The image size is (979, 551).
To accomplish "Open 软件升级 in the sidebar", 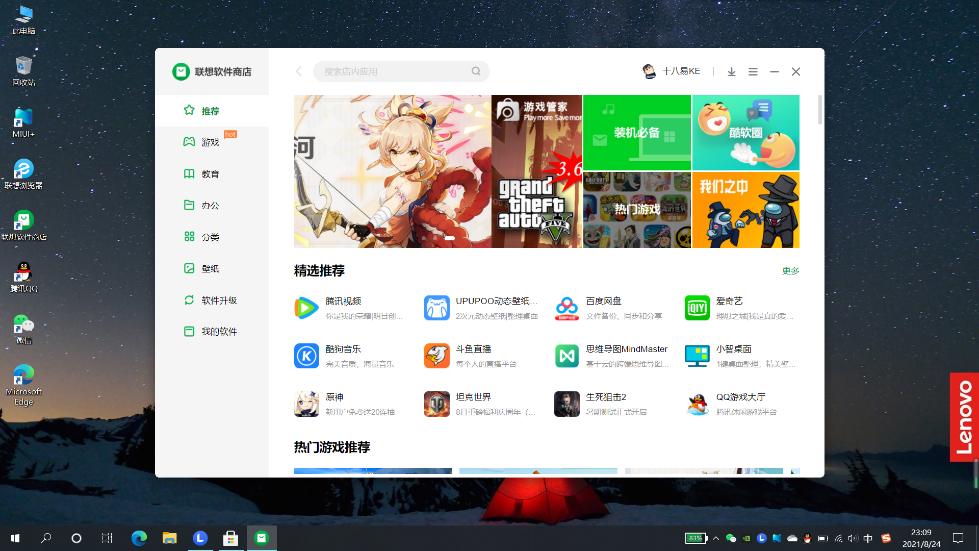I will [x=212, y=300].
